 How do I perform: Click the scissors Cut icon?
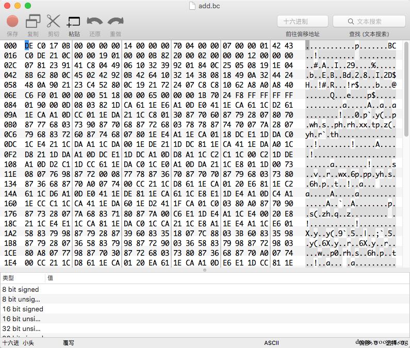point(53,21)
